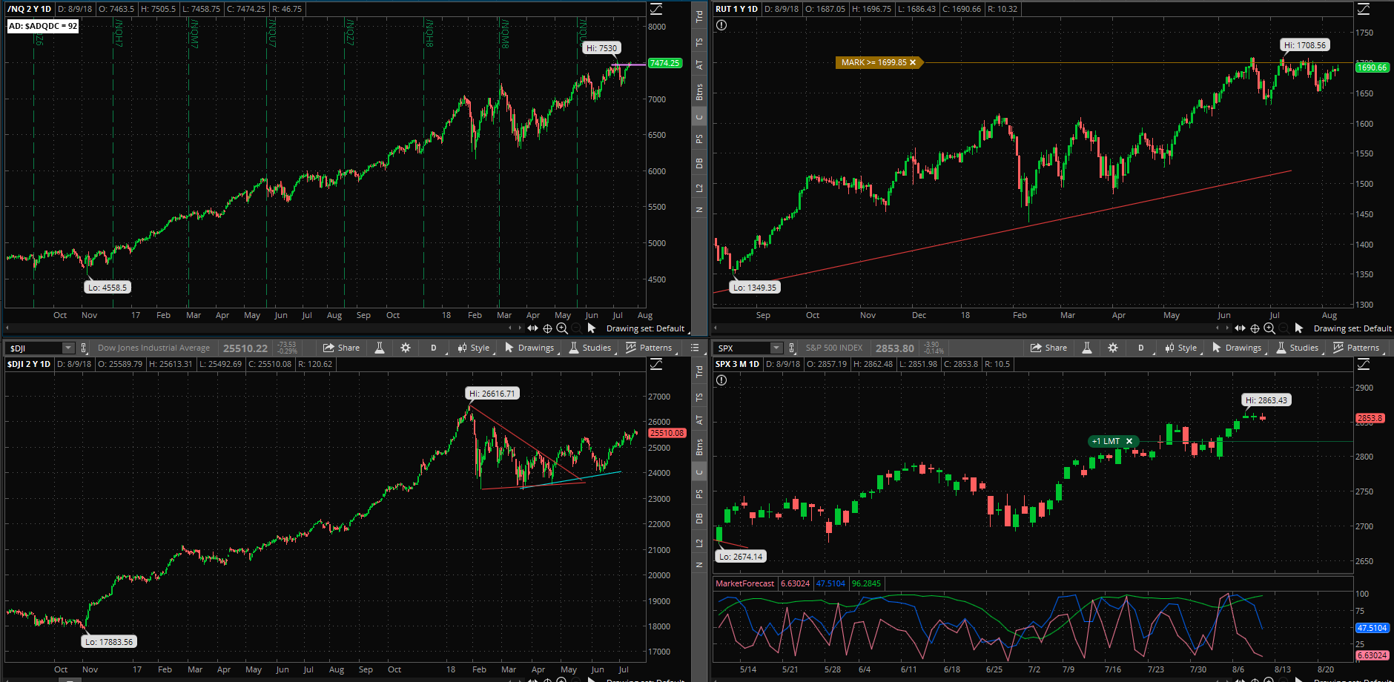Open the Trd side tab beside the $DJI chart
The height and width of the screenshot is (682, 1394).
699,371
